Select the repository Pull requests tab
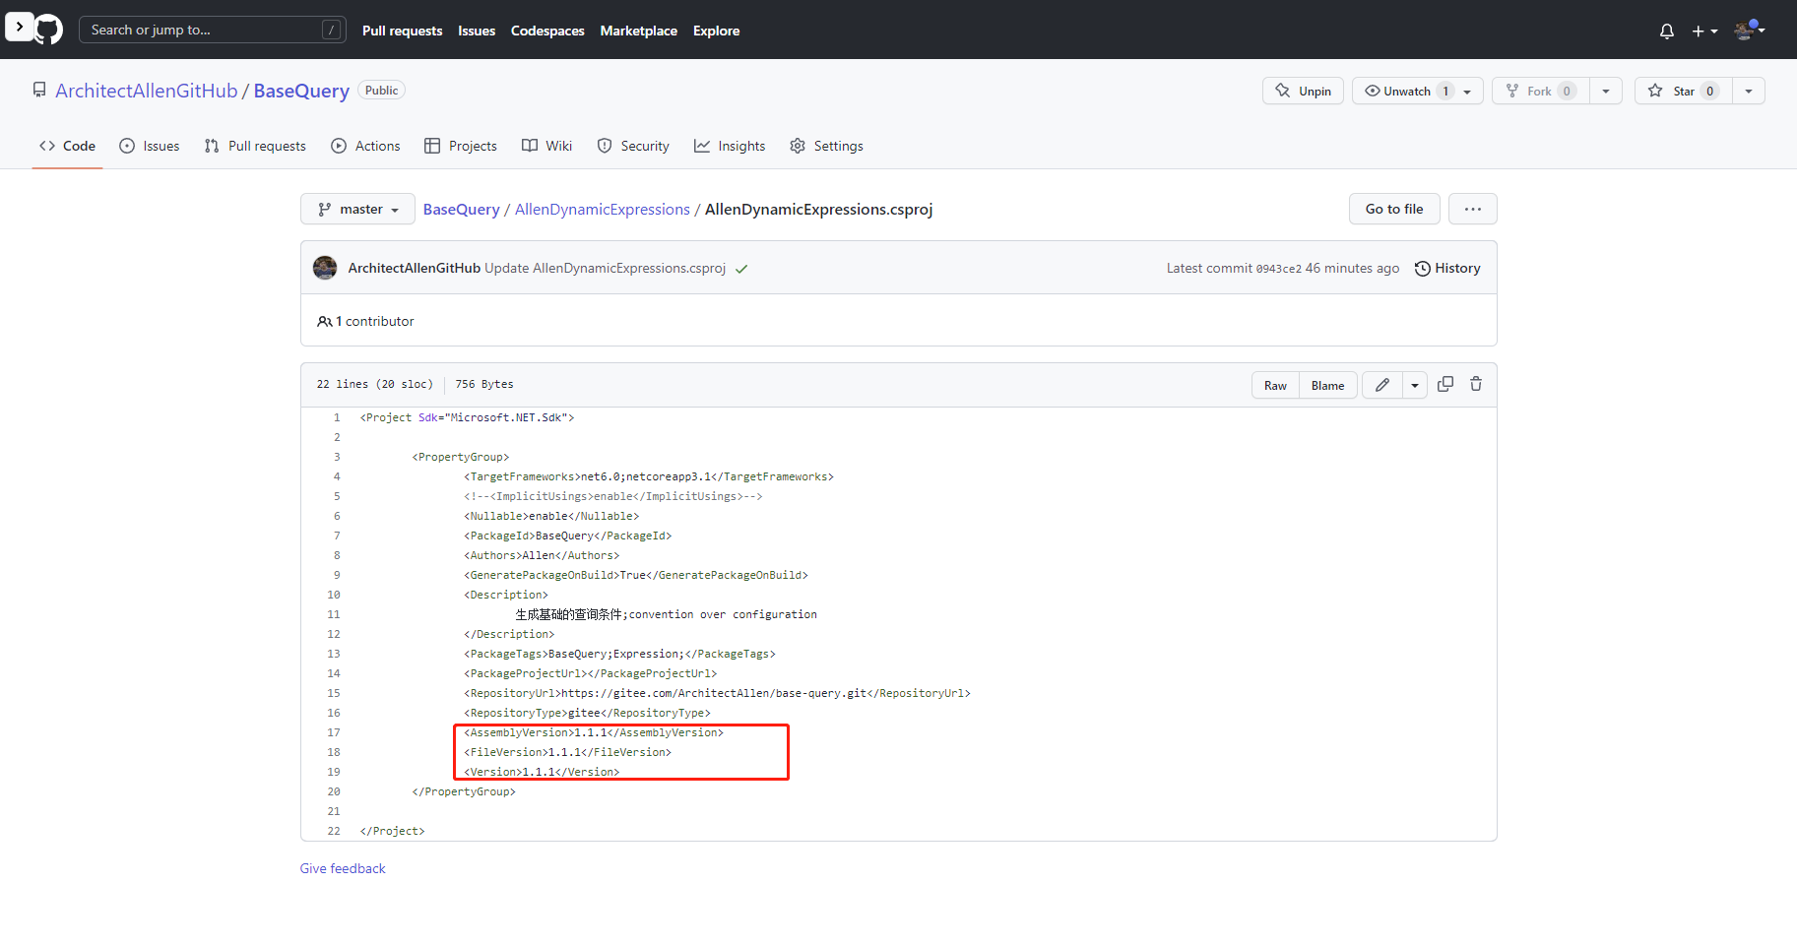This screenshot has width=1797, height=946. click(255, 146)
